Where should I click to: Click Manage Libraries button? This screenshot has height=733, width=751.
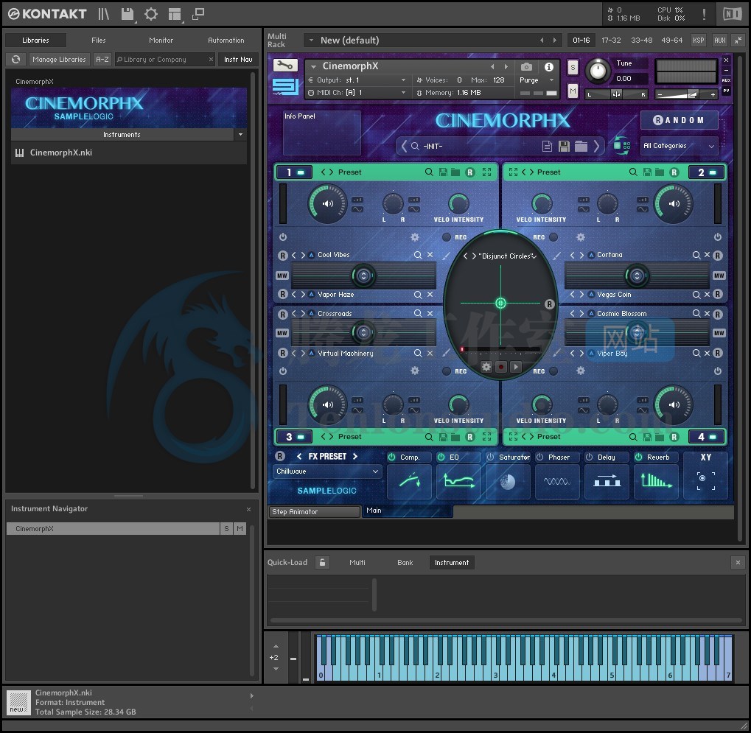point(60,60)
